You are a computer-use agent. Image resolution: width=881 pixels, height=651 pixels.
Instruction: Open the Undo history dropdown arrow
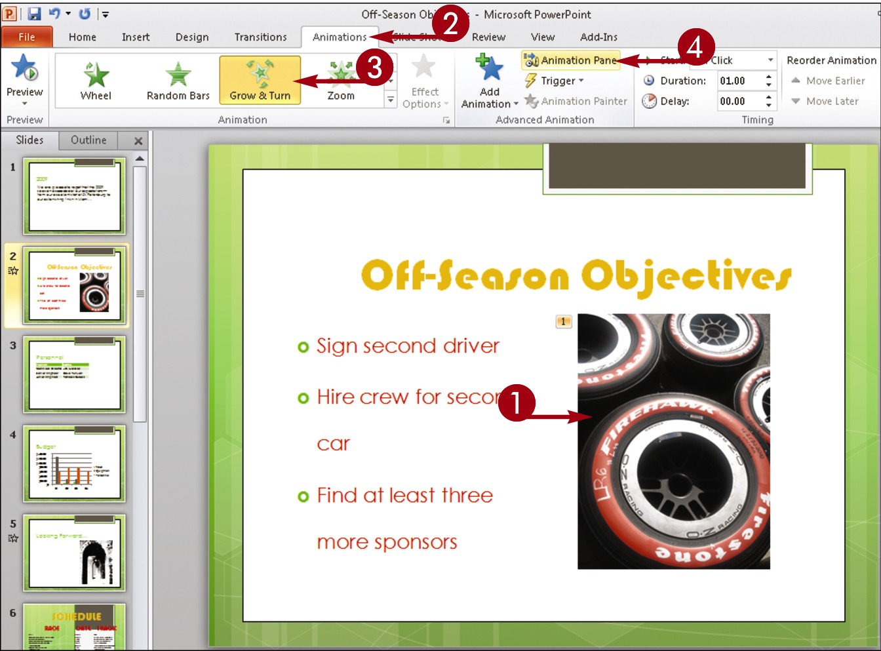pyautogui.click(x=68, y=13)
